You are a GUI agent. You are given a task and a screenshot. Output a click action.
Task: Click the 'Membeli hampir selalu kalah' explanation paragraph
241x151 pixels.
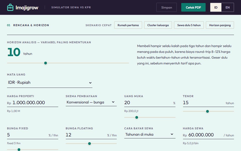pyautogui.click(x=184, y=55)
